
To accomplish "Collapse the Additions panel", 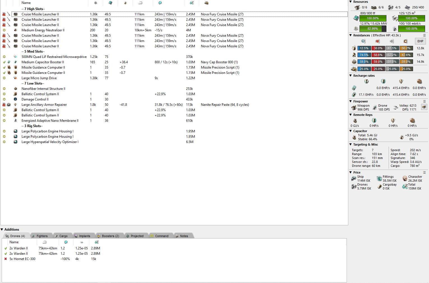I will (2, 230).
